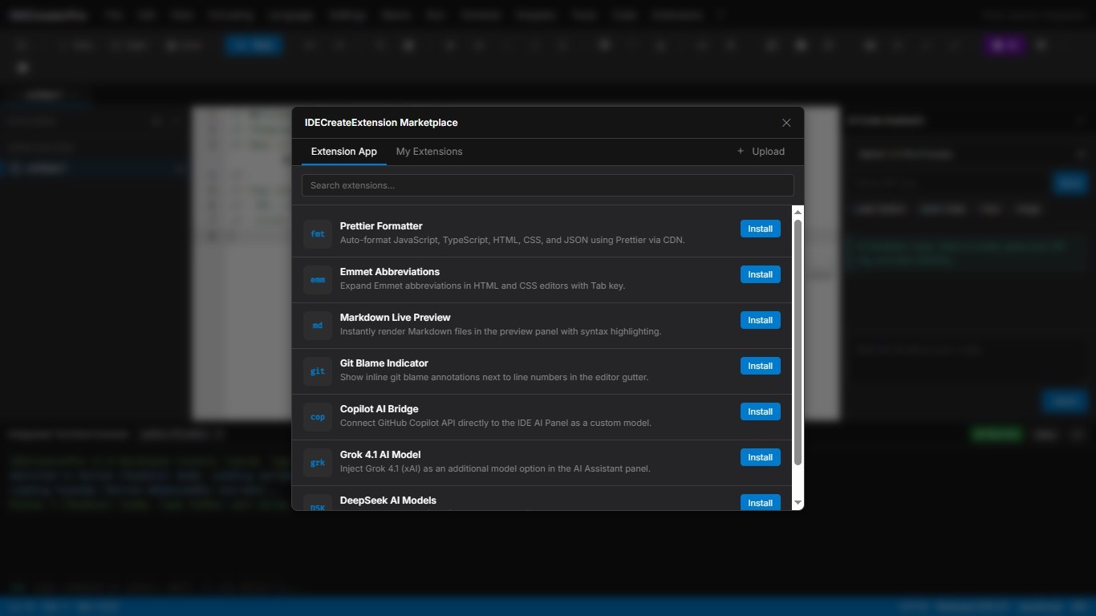Close the Extension Marketplace dialog

click(786, 123)
